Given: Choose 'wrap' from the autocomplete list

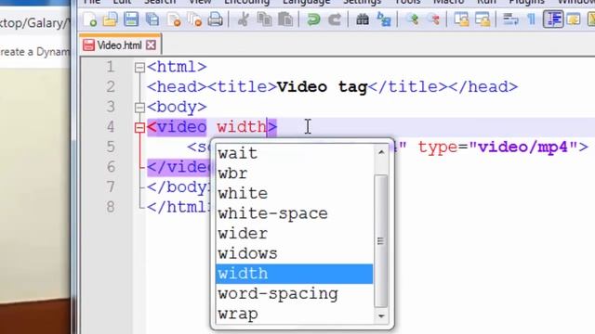Looking at the screenshot, I should tap(294, 315).
